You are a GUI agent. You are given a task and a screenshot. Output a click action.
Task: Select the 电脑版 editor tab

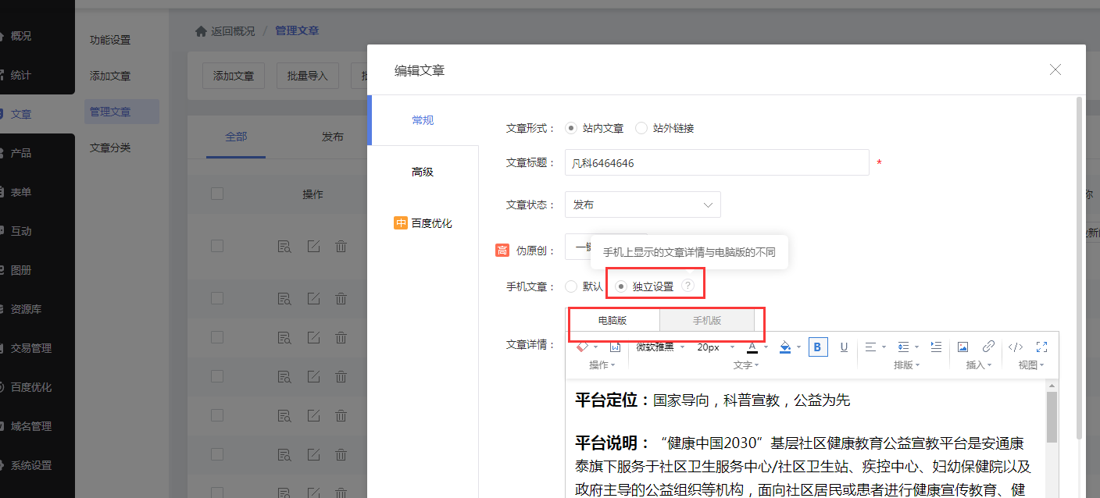612,321
